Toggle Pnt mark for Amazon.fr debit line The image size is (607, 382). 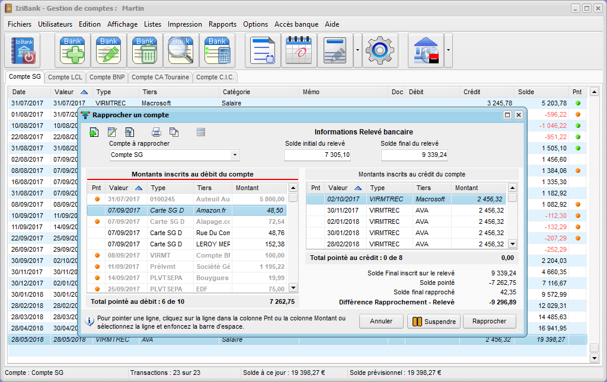97,210
